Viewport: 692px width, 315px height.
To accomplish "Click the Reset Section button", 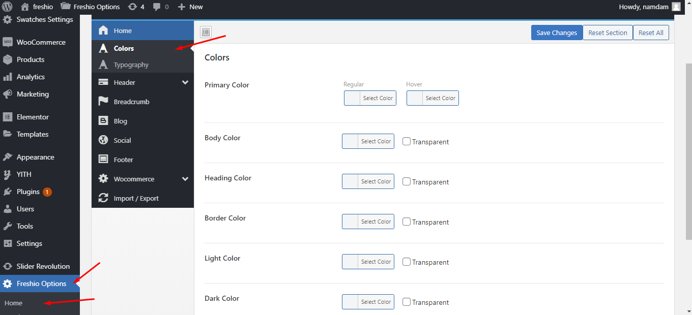I will pyautogui.click(x=608, y=33).
